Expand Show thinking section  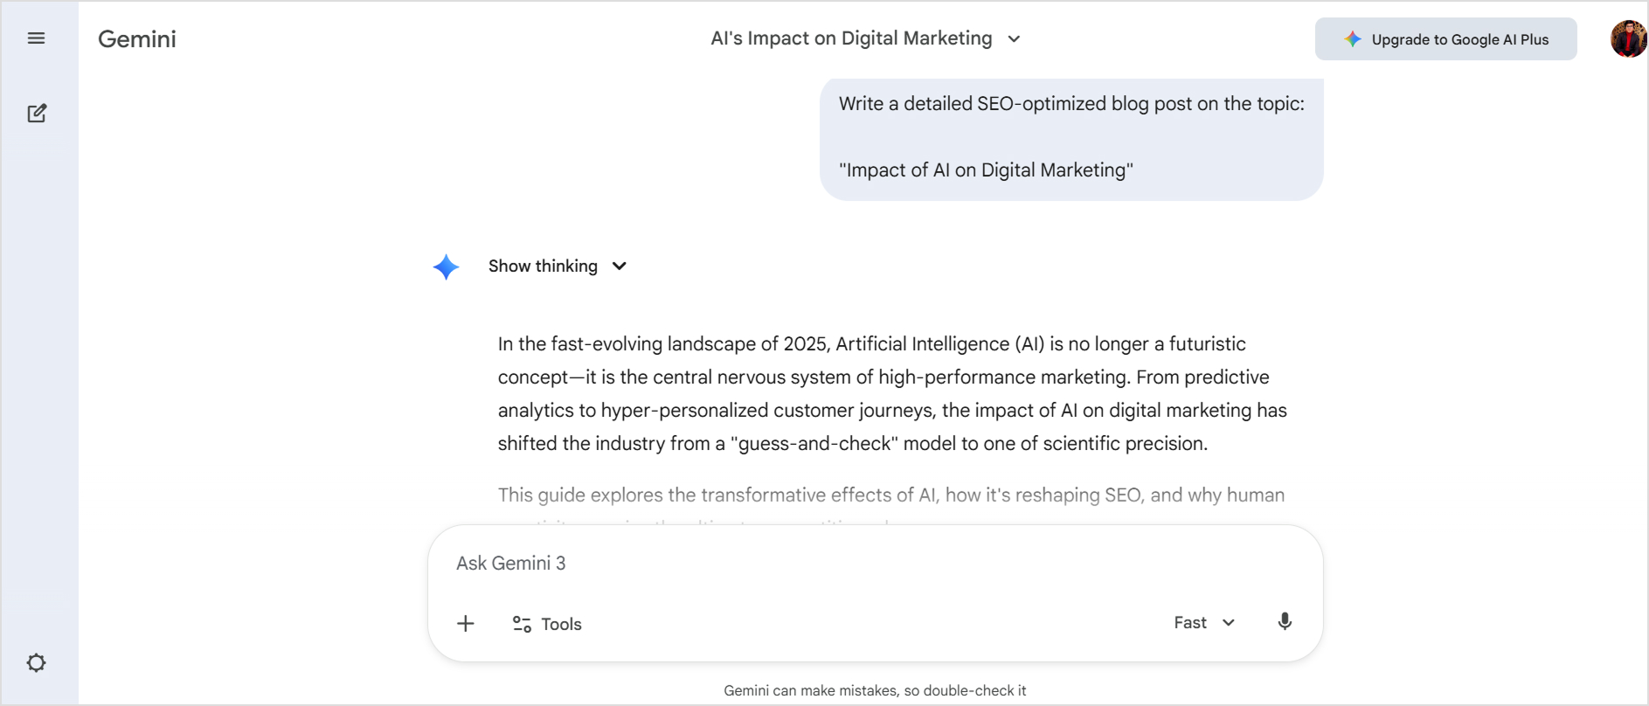(x=558, y=266)
